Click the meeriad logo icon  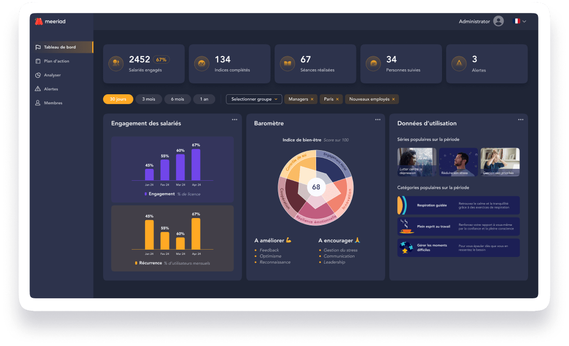coord(38,22)
